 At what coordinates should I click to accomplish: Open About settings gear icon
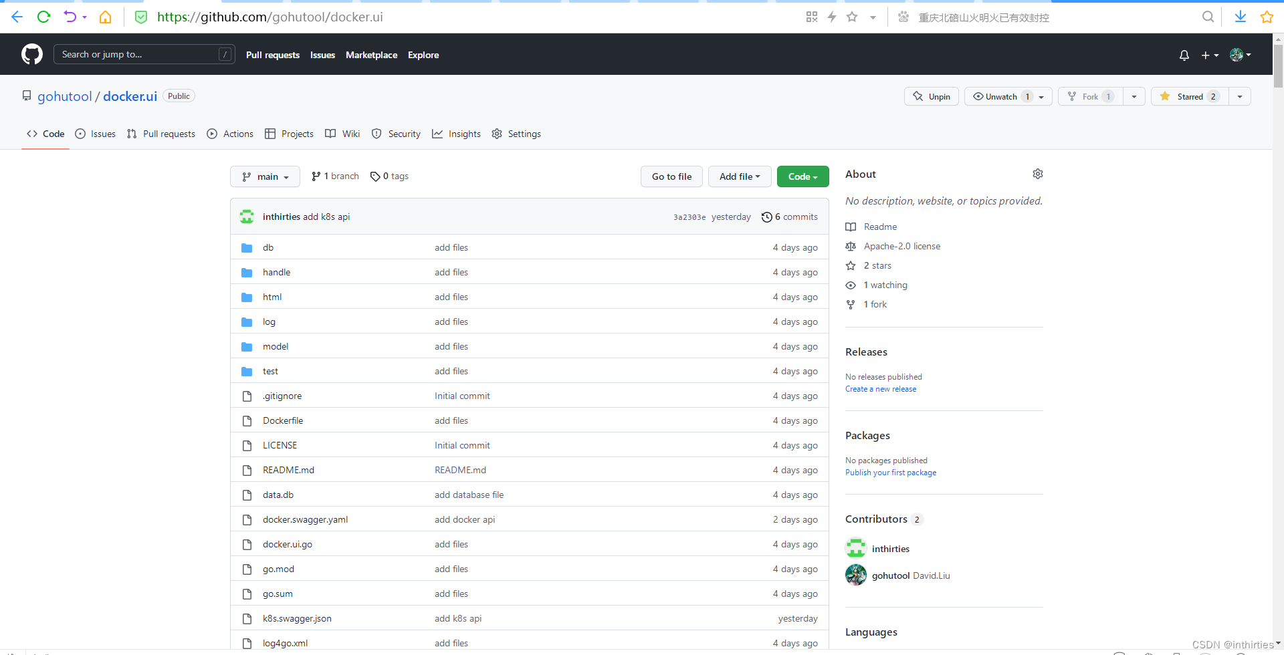click(1037, 174)
